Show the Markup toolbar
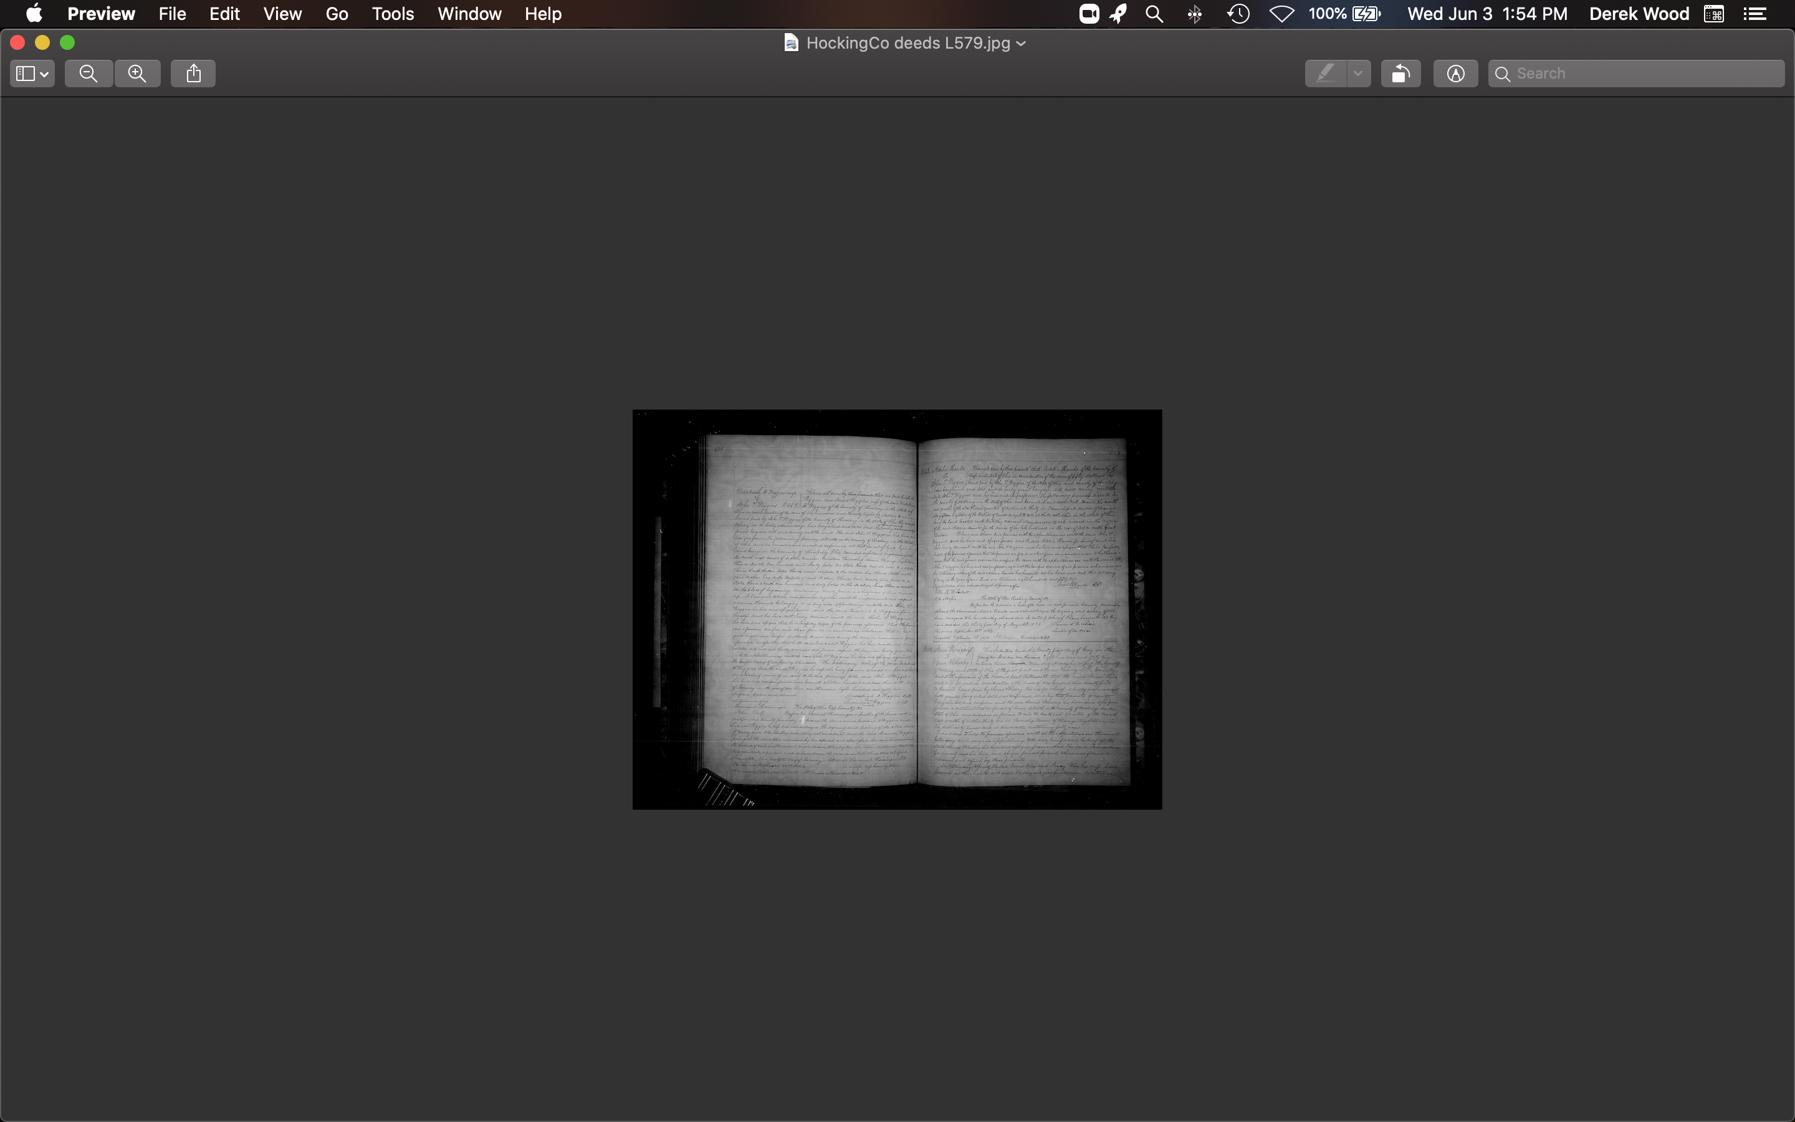 tap(1455, 74)
